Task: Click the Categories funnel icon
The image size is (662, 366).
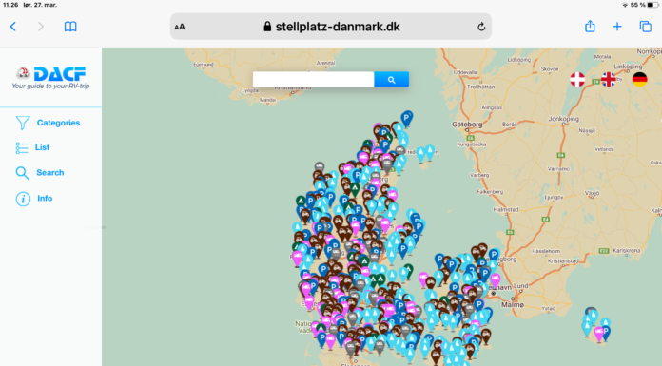Action: tap(23, 123)
